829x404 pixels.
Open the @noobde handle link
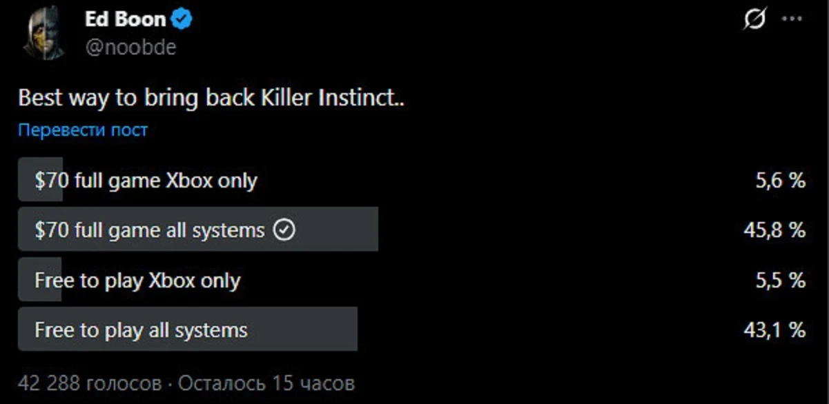click(x=130, y=47)
